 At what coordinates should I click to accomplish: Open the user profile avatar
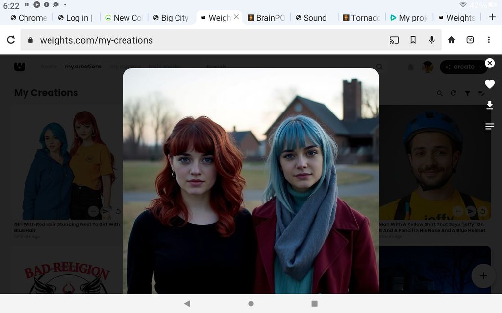click(x=427, y=67)
